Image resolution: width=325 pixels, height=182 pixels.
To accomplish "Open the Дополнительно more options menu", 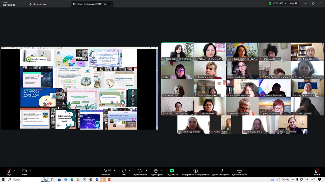I will point(239,171).
